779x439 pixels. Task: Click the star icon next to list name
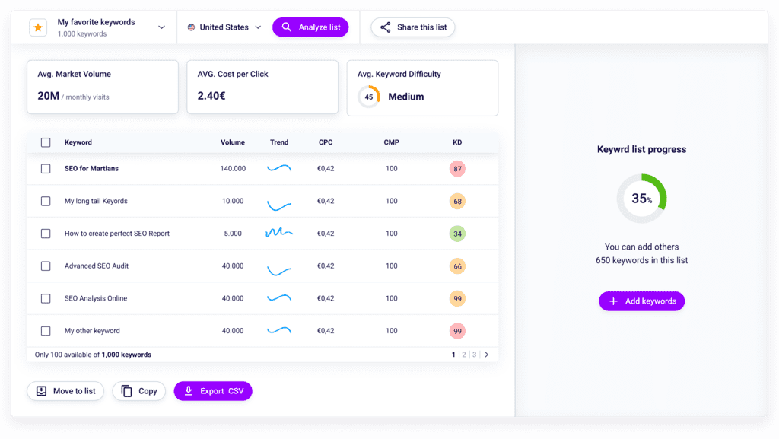point(38,27)
